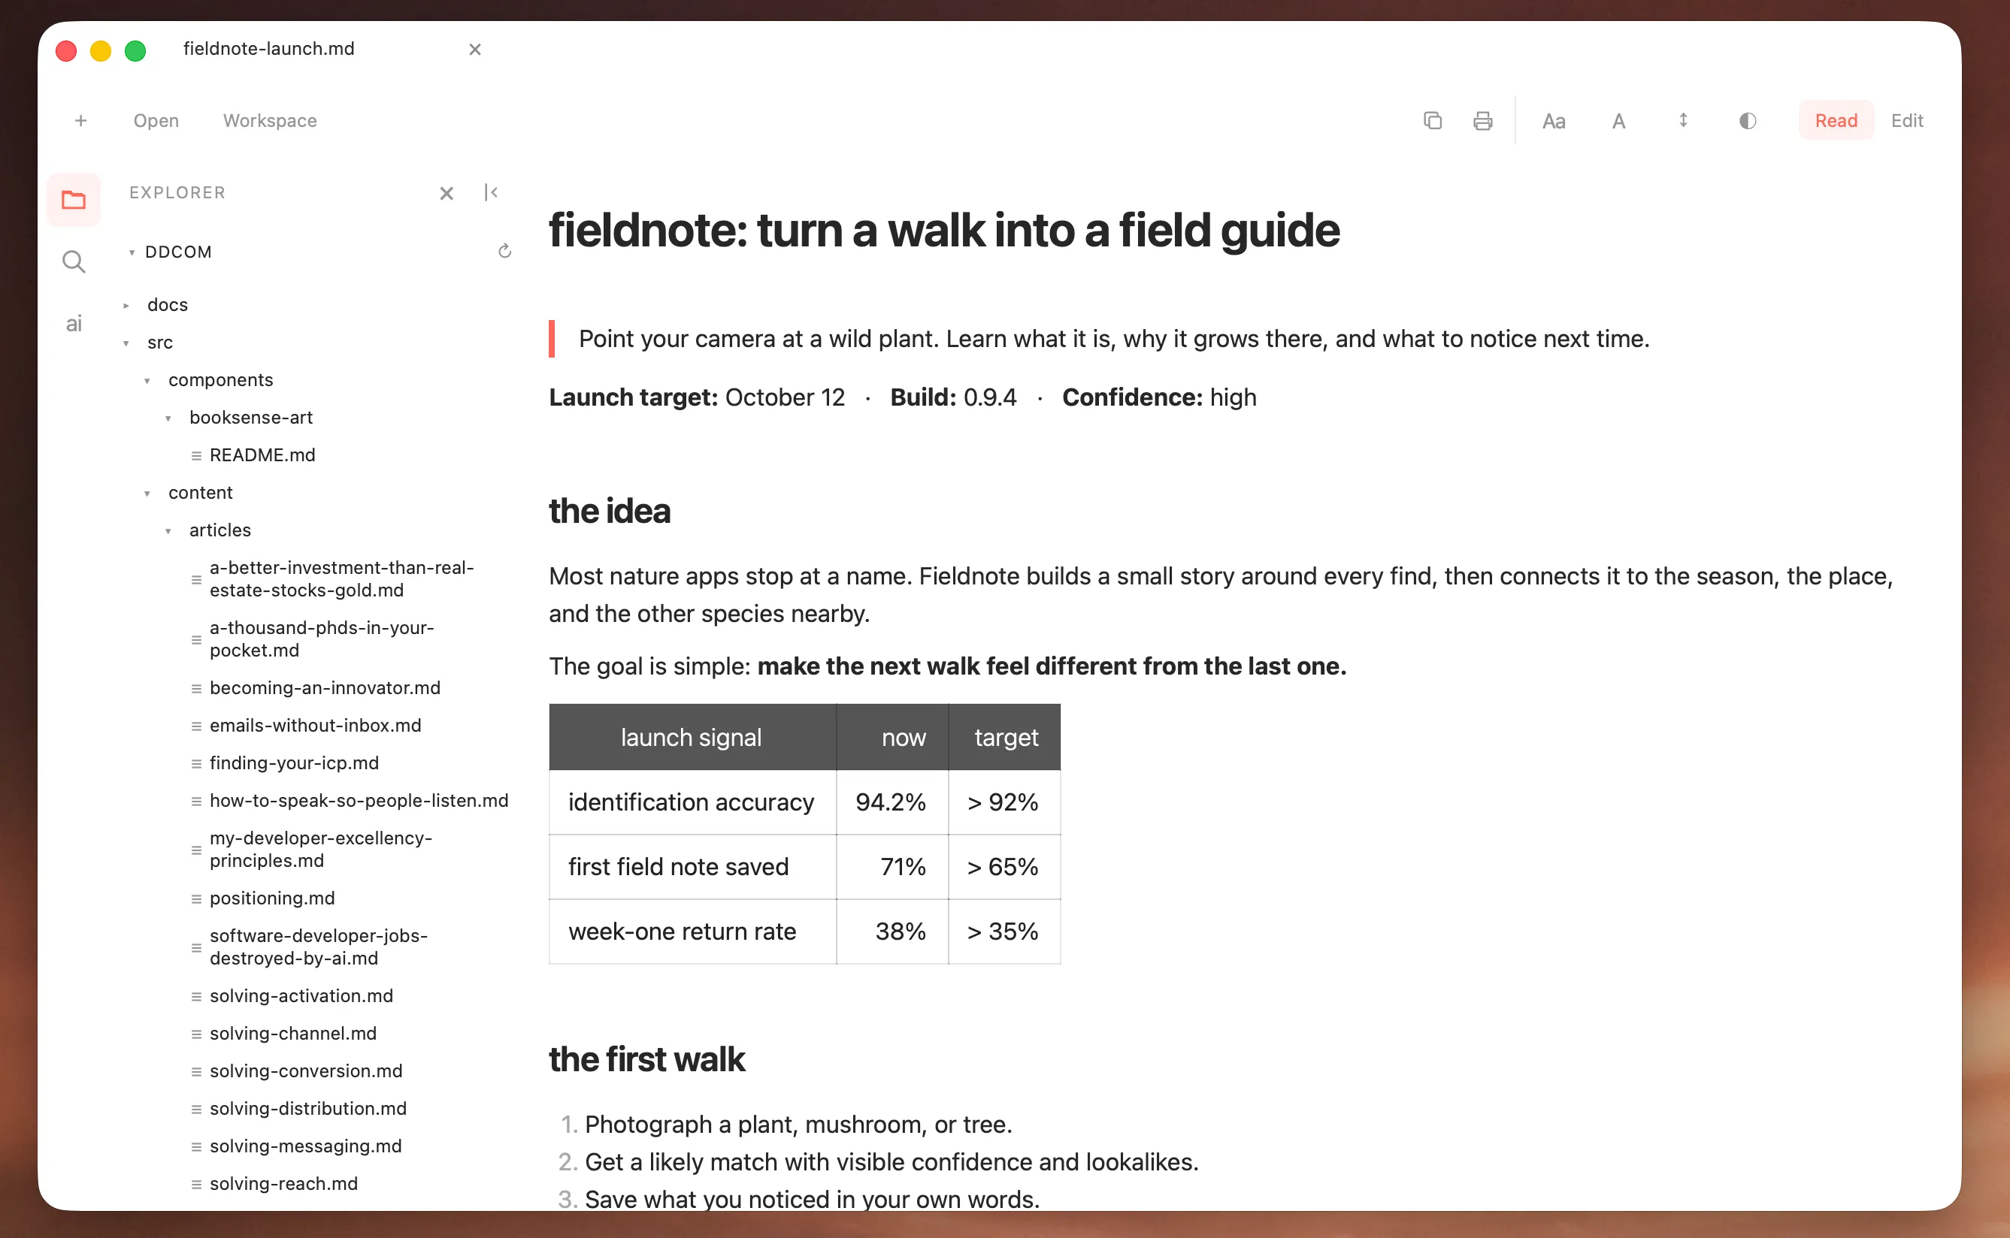This screenshot has height=1238, width=2010.
Task: Toggle the dark/light theme half-circle icon
Action: [1747, 121]
